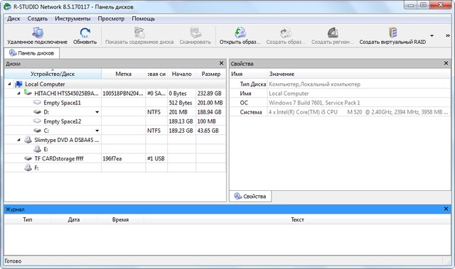This screenshot has height=269, width=455.
Task: Click the Создать образ toolbar icon
Action: 286,33
